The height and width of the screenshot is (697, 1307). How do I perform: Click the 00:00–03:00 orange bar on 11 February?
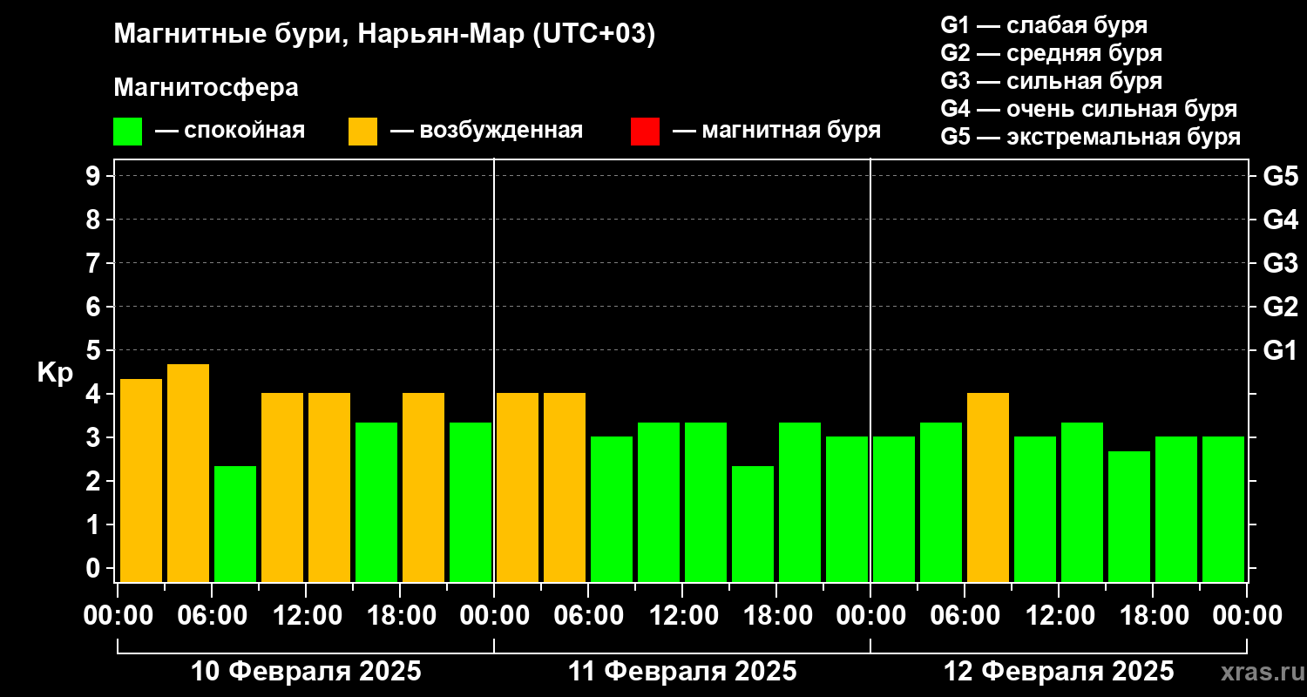click(x=518, y=488)
